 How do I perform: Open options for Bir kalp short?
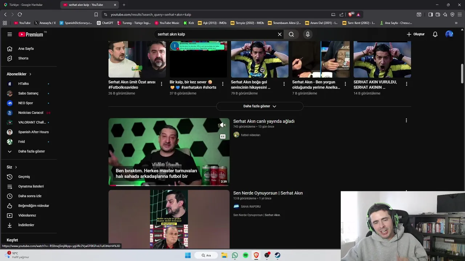[223, 84]
